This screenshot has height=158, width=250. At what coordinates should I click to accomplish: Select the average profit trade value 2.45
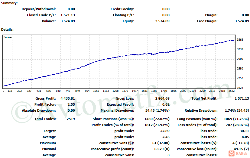pos(166,137)
